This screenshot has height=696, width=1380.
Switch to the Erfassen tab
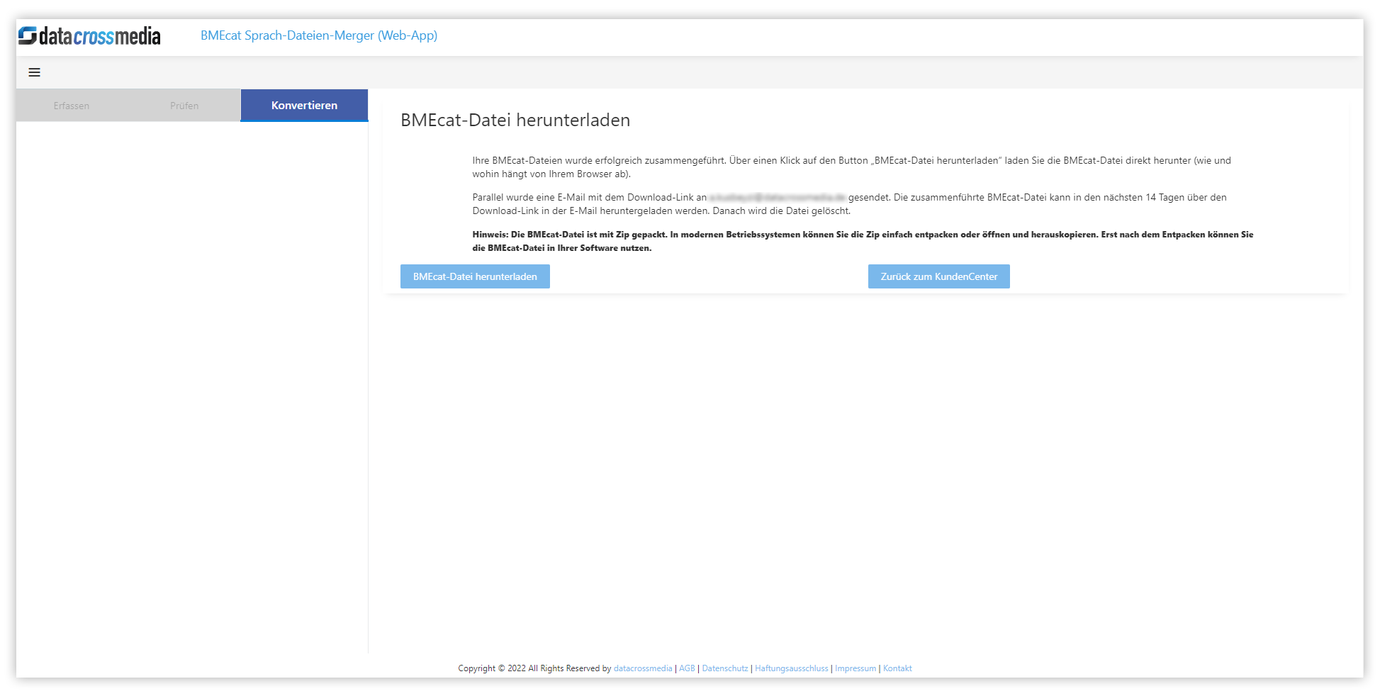click(72, 106)
